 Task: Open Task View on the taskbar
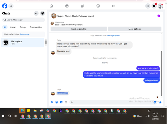coord(16,116)
